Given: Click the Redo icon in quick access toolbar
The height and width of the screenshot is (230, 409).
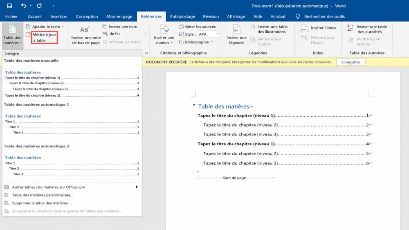Looking at the screenshot, I should pos(39,5).
